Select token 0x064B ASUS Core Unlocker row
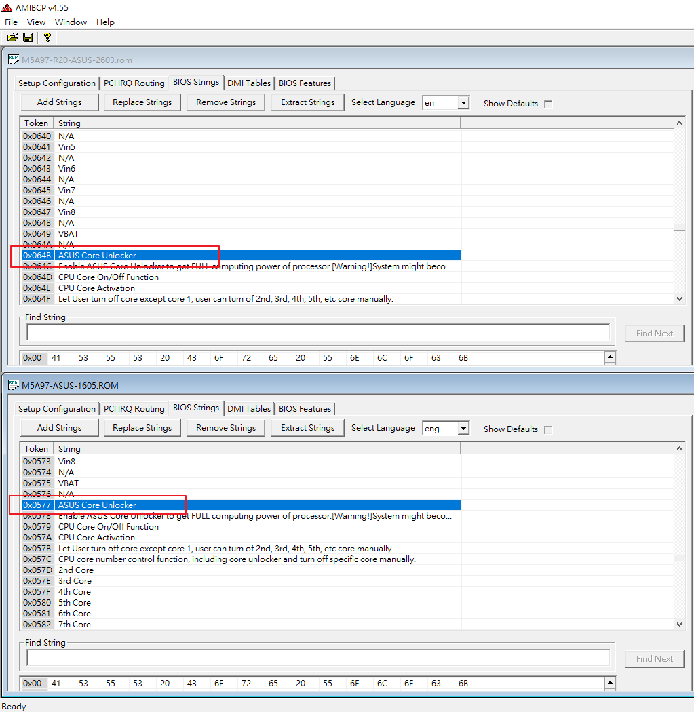The width and height of the screenshot is (694, 712). 242,256
